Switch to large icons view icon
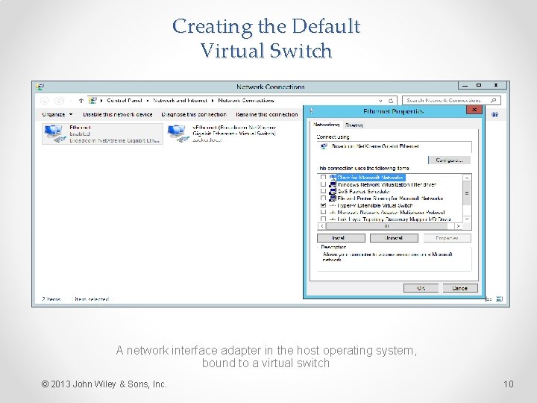537x403 pixels. [x=499, y=299]
